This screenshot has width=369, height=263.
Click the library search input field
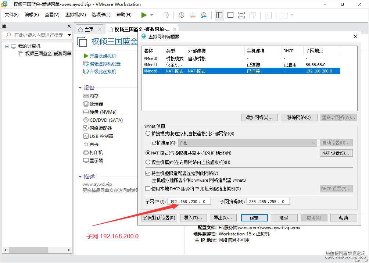[x=35, y=35]
